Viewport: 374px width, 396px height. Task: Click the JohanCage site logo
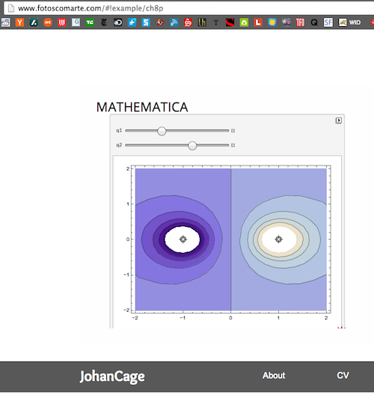[x=112, y=377]
